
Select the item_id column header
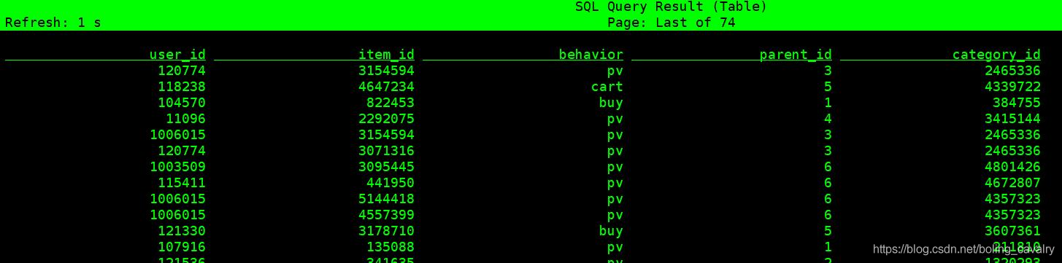386,55
